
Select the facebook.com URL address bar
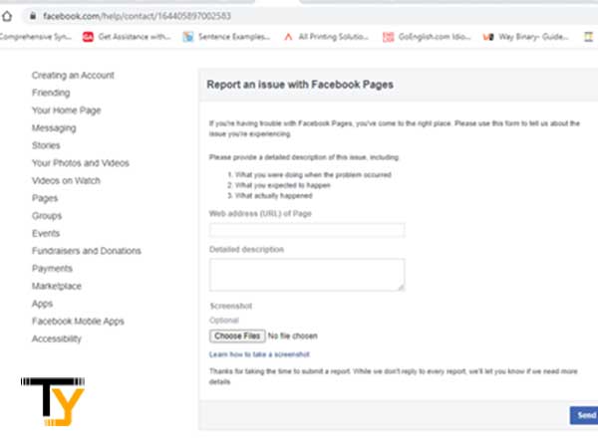point(309,16)
